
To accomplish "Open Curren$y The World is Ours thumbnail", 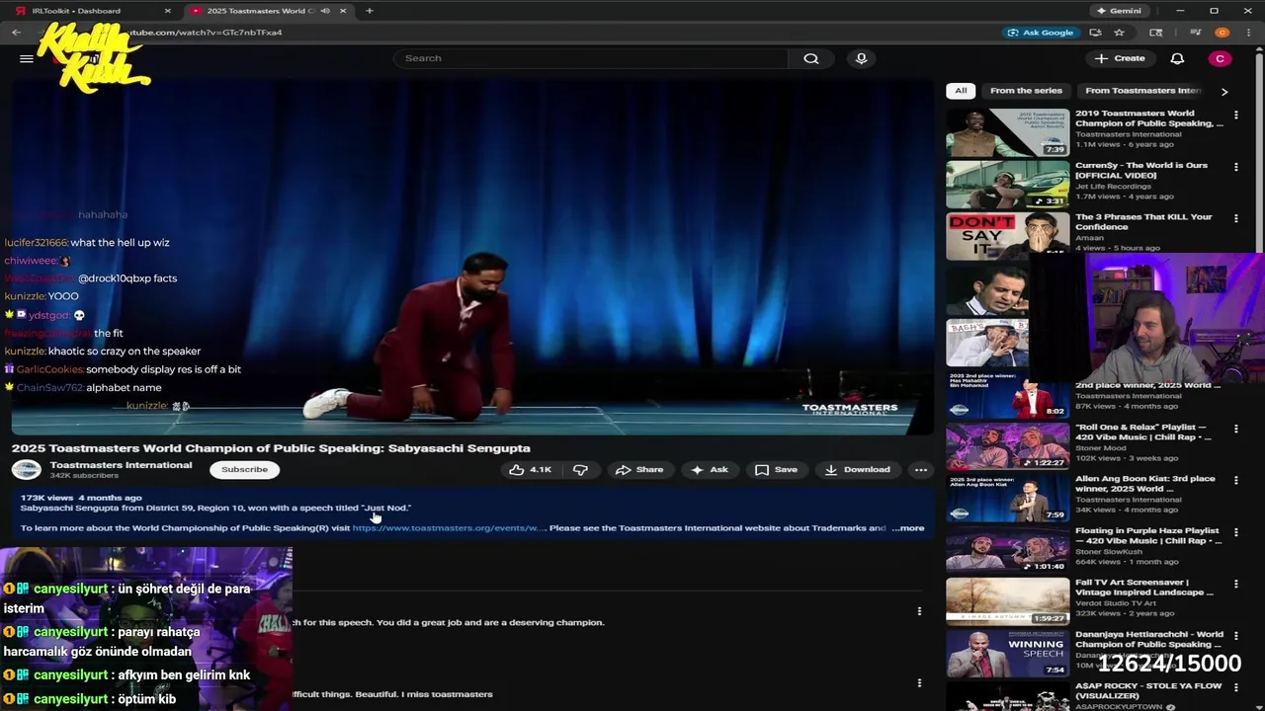I will point(1007,185).
